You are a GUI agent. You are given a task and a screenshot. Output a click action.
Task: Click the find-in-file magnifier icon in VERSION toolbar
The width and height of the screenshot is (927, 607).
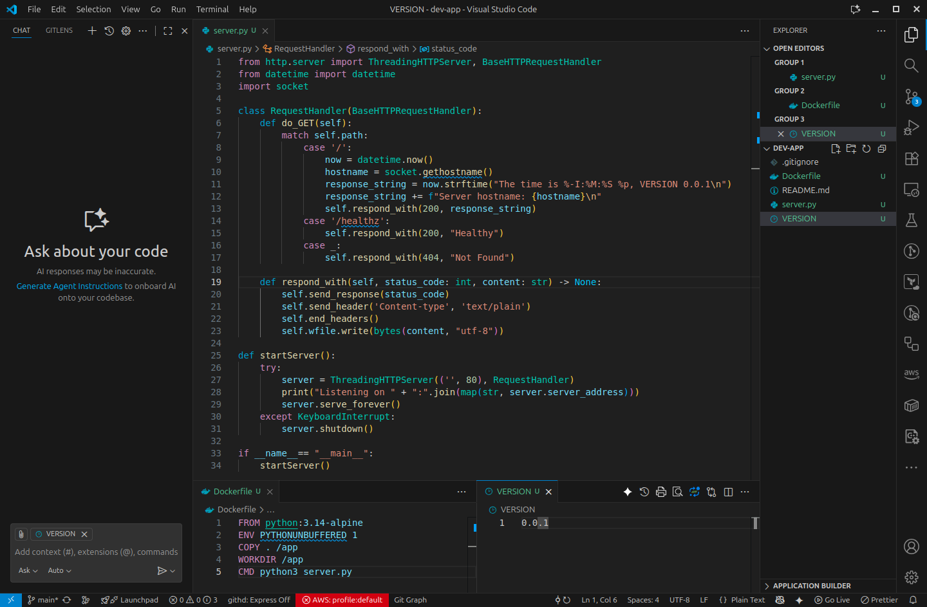(x=678, y=492)
